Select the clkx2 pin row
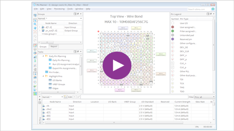This screenshot has width=234, height=131. click(128, 109)
